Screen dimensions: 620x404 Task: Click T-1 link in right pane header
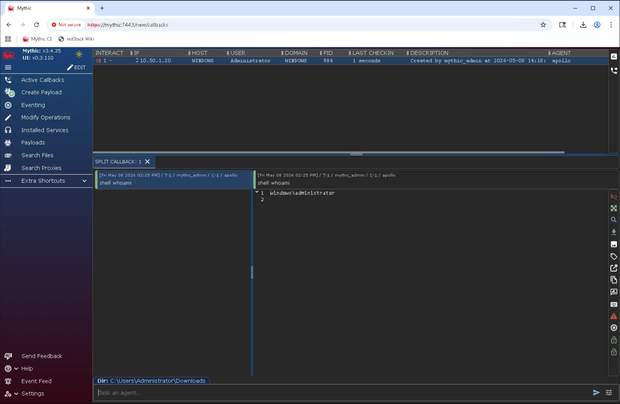(x=326, y=175)
